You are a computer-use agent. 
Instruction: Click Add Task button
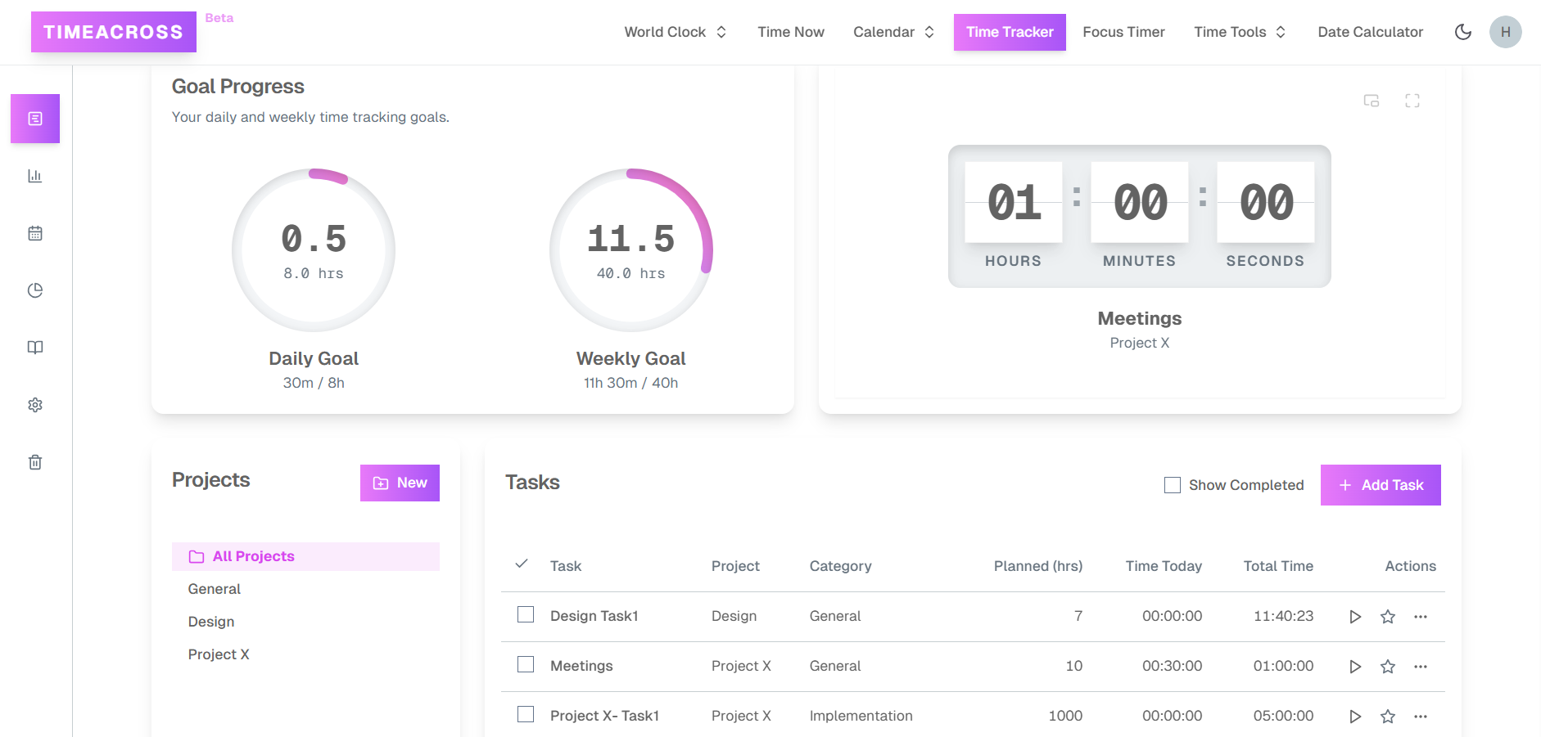point(1381,485)
